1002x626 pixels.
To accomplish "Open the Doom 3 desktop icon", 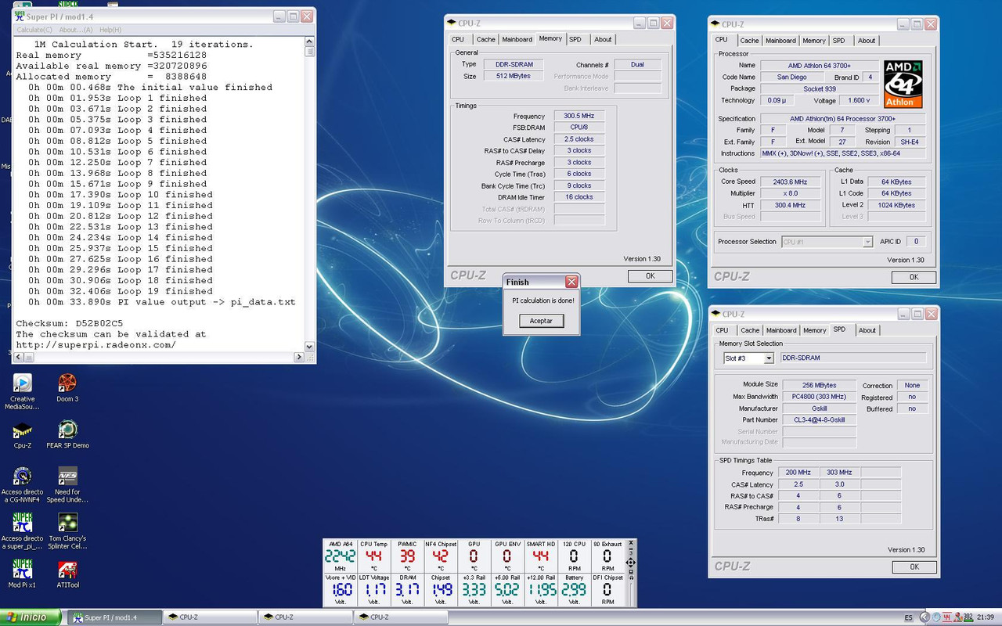I will (x=67, y=383).
